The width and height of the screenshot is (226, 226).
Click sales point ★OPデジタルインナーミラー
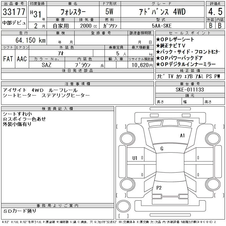pyautogui.click(x=186, y=64)
